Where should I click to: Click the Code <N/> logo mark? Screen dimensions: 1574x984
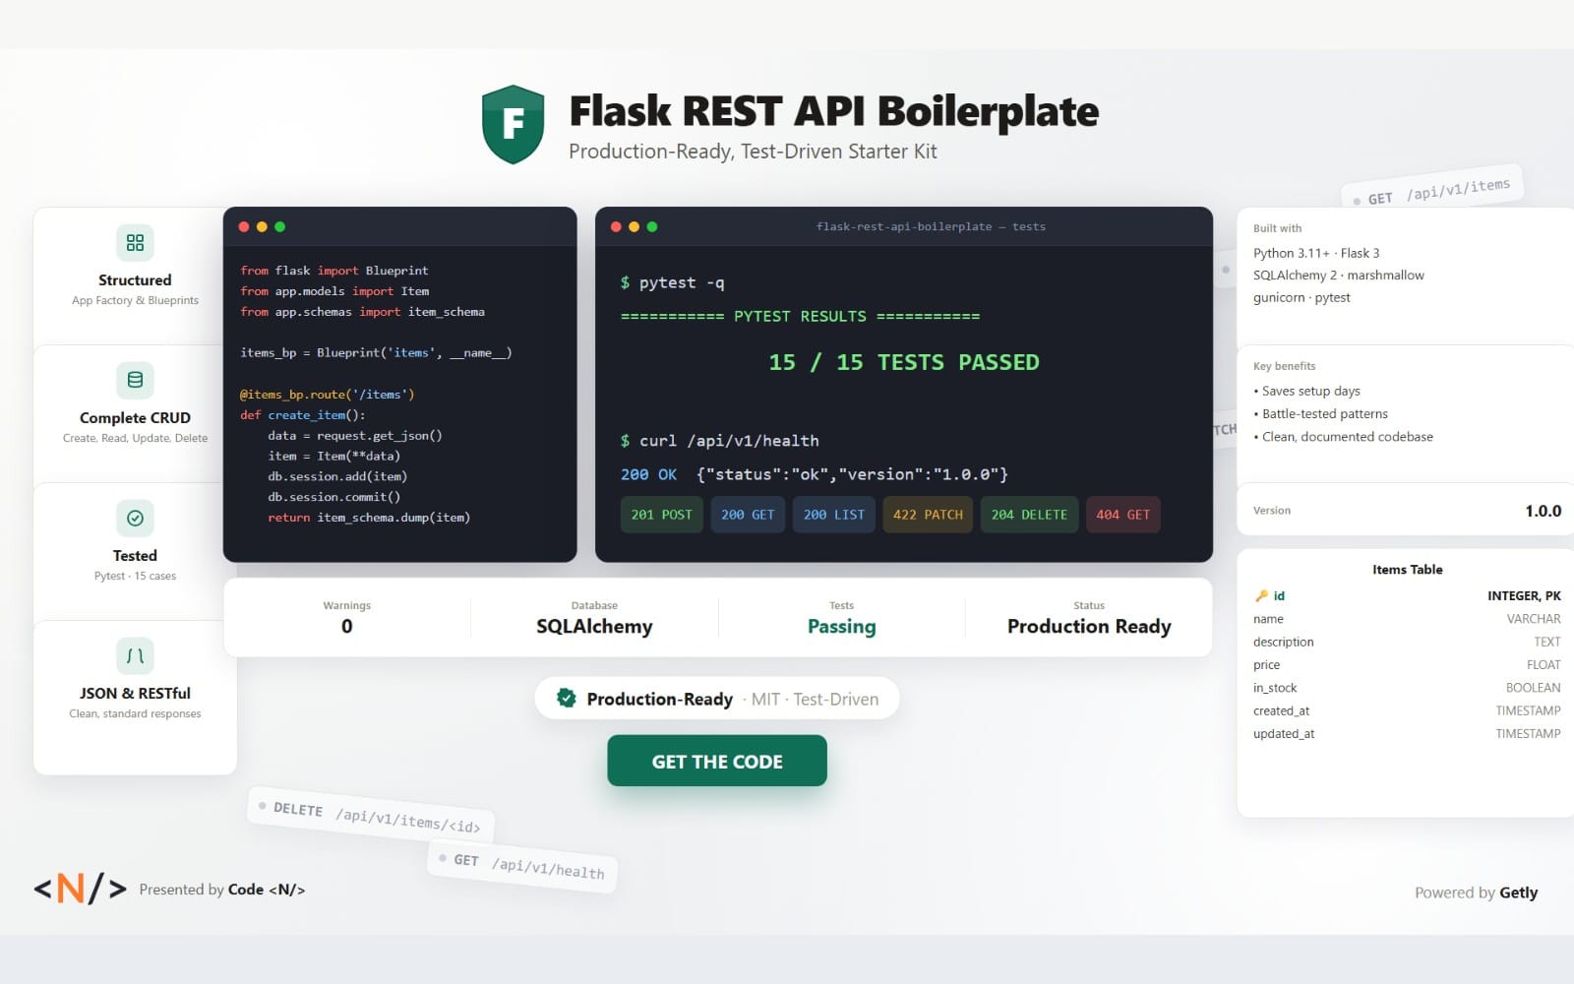pyautogui.click(x=81, y=889)
